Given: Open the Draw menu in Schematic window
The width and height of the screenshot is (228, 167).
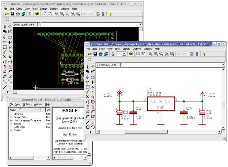Looking at the screenshot, I should [102, 49].
